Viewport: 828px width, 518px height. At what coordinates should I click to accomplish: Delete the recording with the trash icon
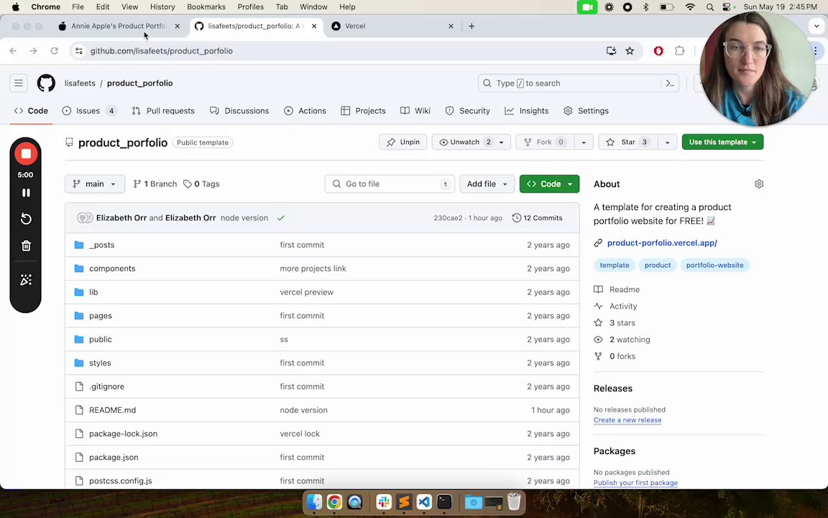(25, 246)
